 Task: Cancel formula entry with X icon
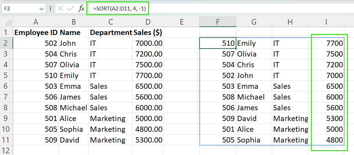[x=60, y=9]
